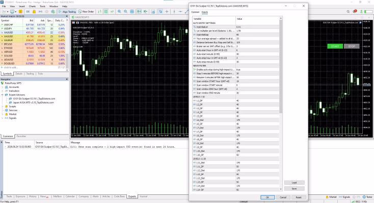This screenshot has width=374, height=203.
Task: Select the crosshair tool
Action: click(x=167, y=11)
